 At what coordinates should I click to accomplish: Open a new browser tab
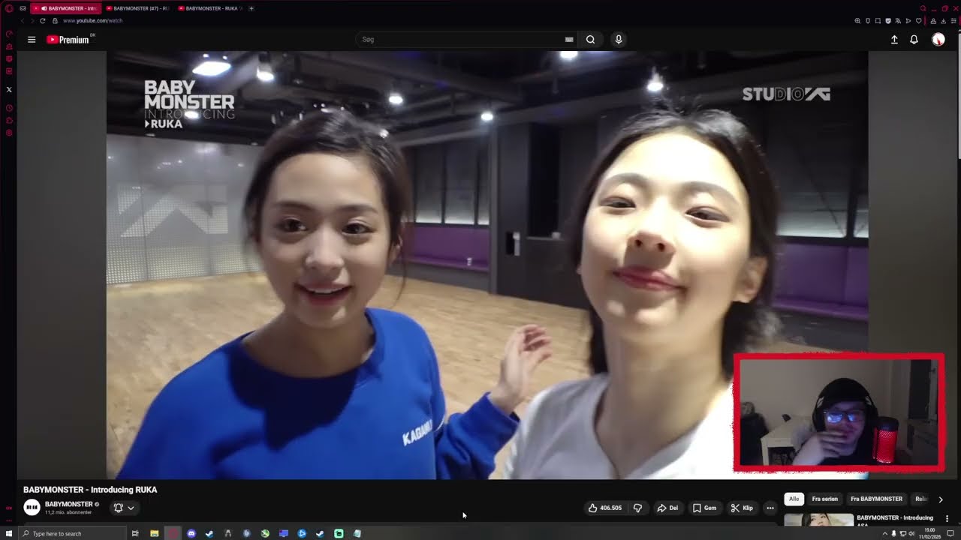click(x=252, y=8)
